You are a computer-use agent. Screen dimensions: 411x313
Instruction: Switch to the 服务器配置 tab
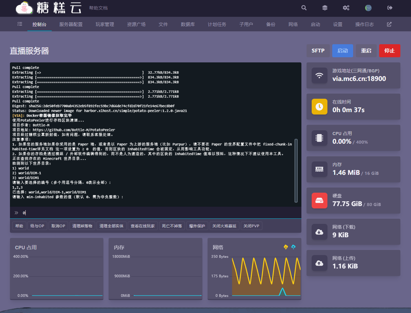71,24
